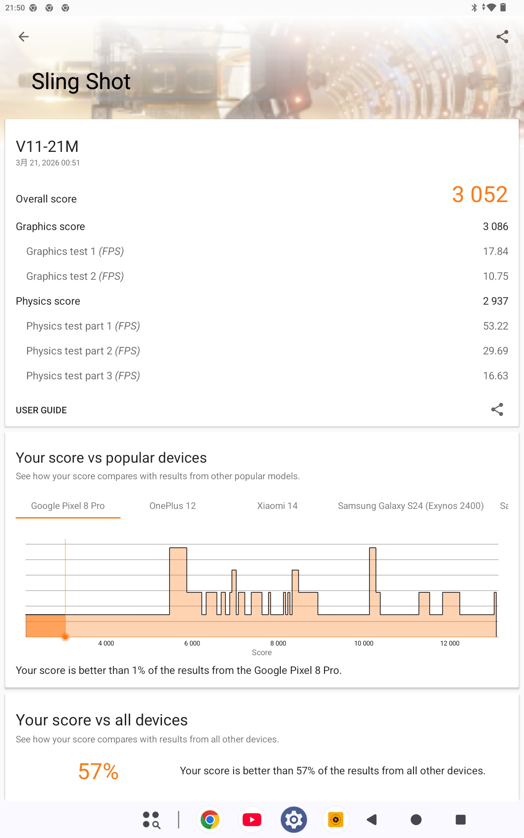Switch to the OnePlus 12 tab
Screen dimensions: 524x838
coord(172,506)
